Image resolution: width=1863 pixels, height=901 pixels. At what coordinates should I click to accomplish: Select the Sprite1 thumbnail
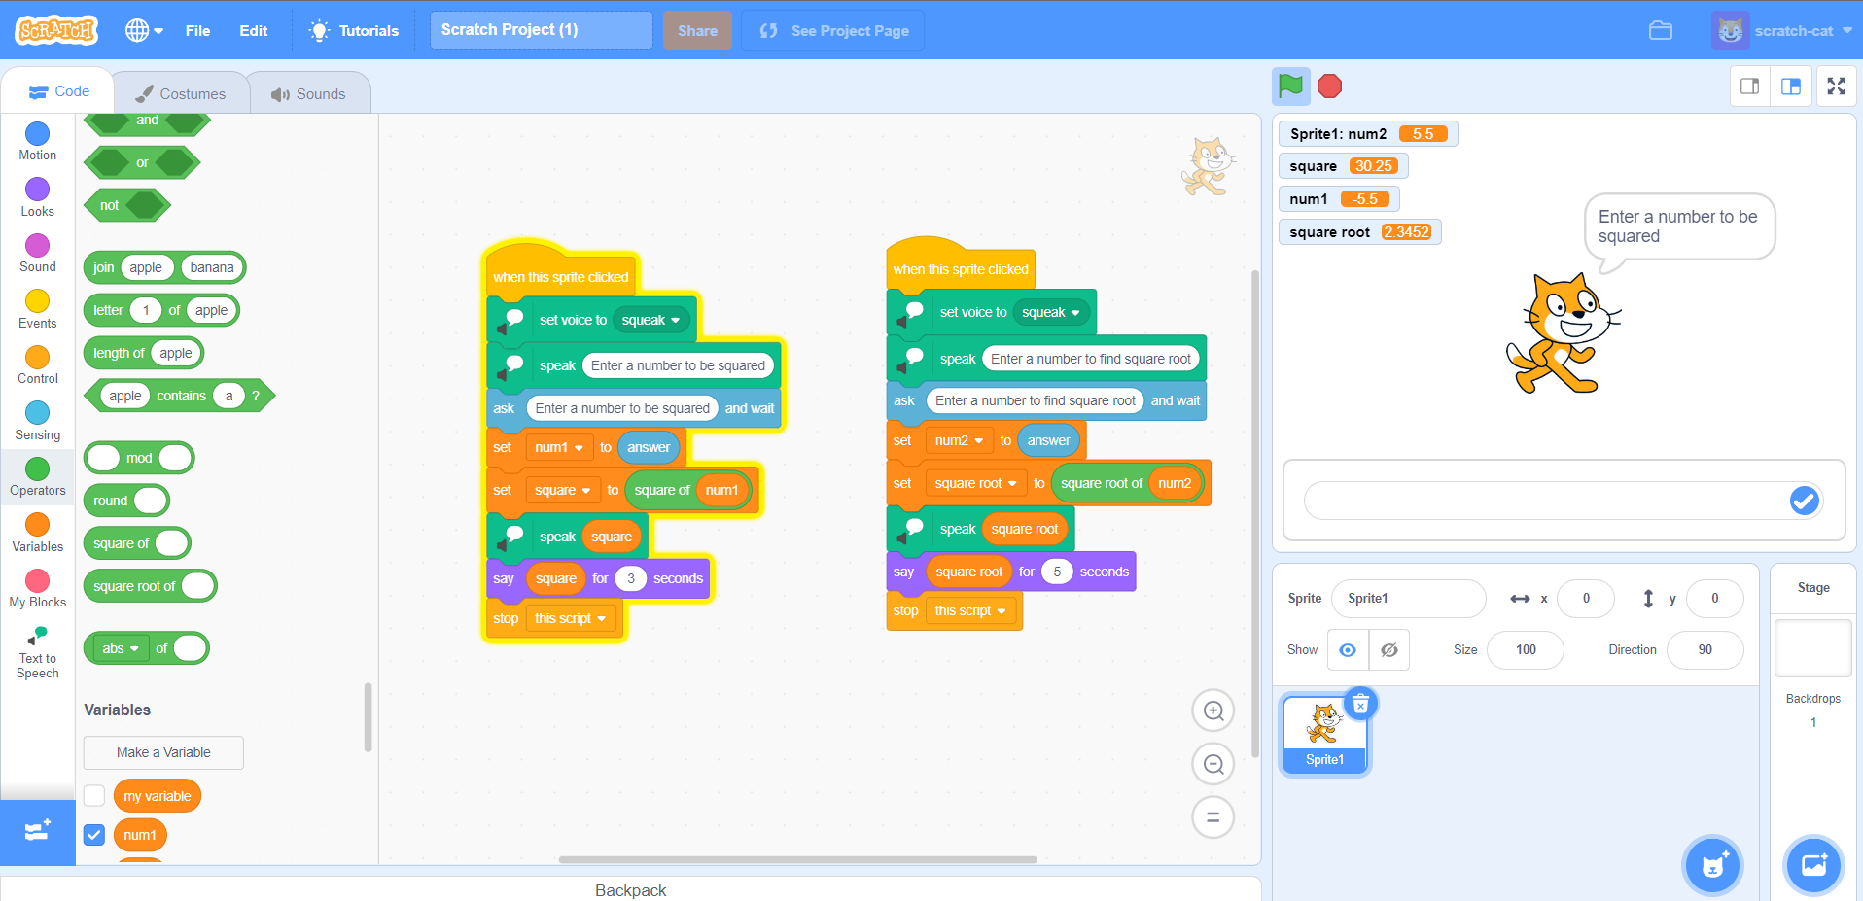coord(1324,729)
